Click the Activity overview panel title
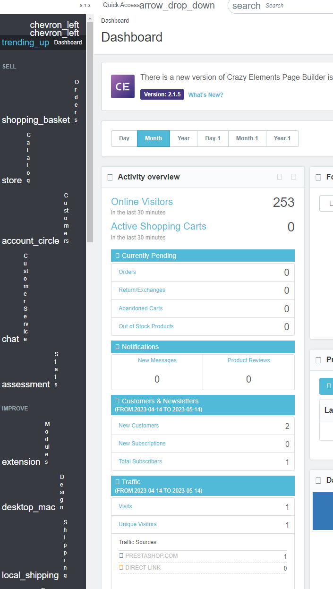 (x=149, y=177)
